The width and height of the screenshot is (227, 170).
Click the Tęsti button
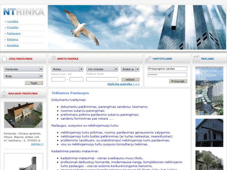point(34,83)
